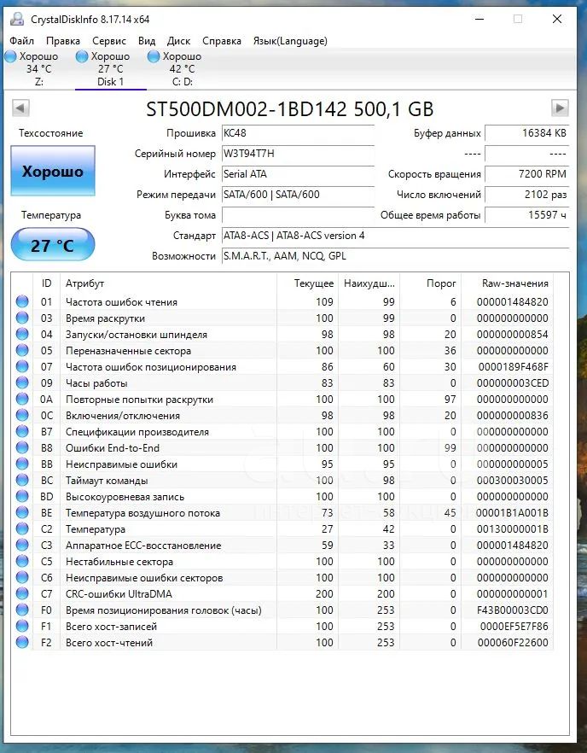Click the Raw-значения column header
Image resolution: width=587 pixels, height=753 pixels.
[x=507, y=283]
